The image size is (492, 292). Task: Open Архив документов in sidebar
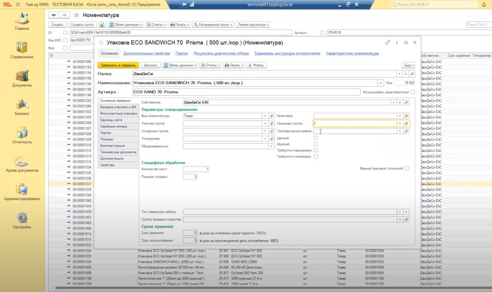tap(22, 162)
